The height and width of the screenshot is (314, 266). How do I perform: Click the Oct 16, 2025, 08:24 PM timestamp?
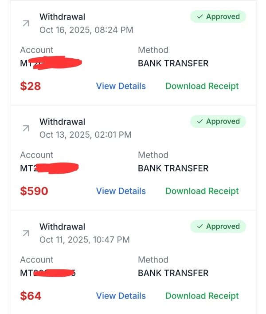86,30
